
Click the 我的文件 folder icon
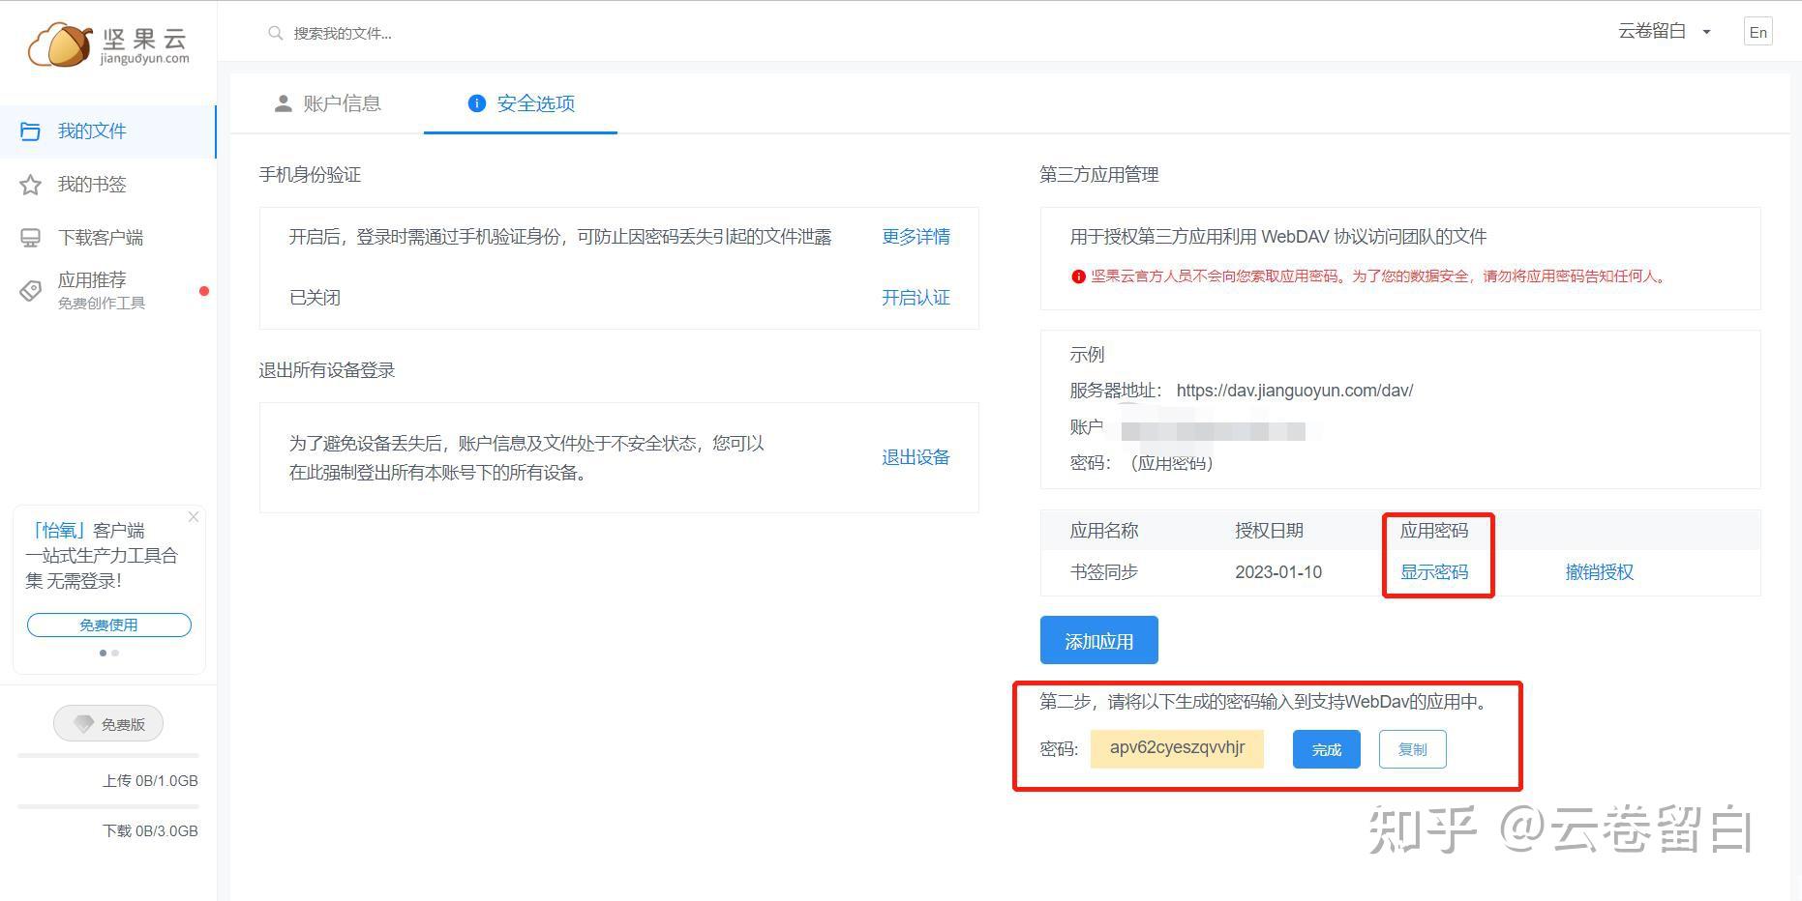(31, 131)
